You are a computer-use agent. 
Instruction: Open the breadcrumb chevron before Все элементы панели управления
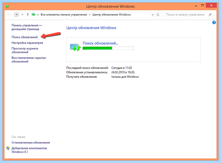38,14
